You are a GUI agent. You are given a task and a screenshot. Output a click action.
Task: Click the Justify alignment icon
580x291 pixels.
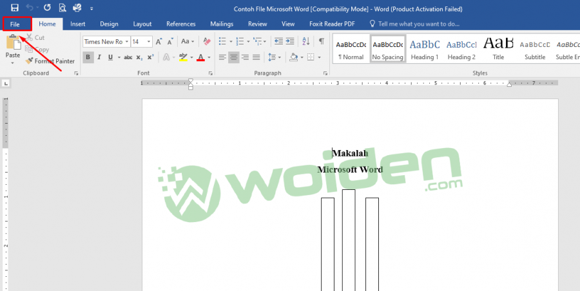(x=256, y=57)
